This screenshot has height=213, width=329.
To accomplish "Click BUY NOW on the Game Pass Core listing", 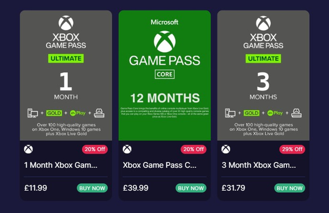I will tap(191, 188).
